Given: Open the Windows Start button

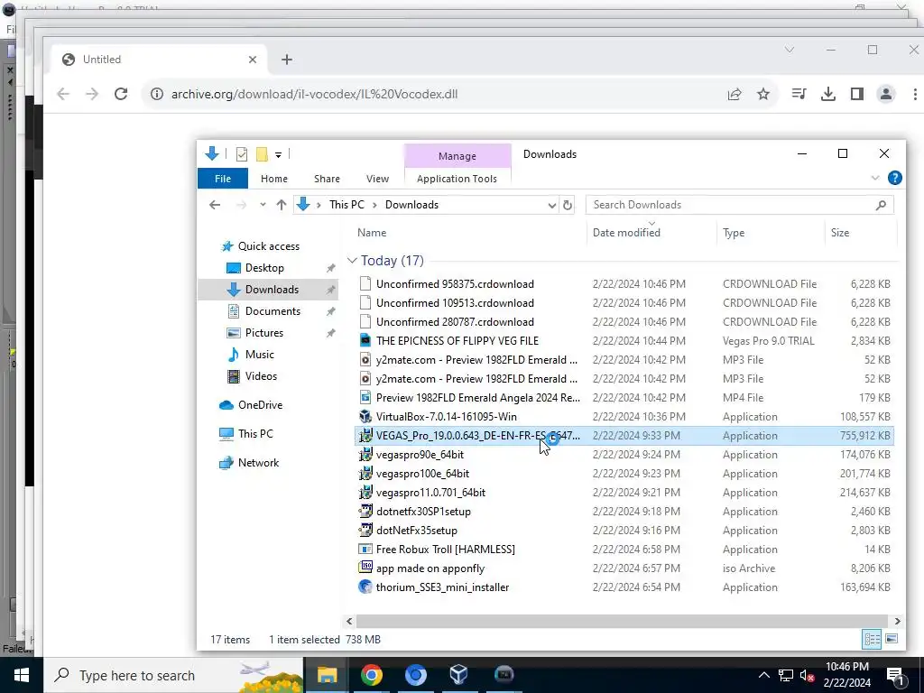Looking at the screenshot, I should click(x=22, y=675).
